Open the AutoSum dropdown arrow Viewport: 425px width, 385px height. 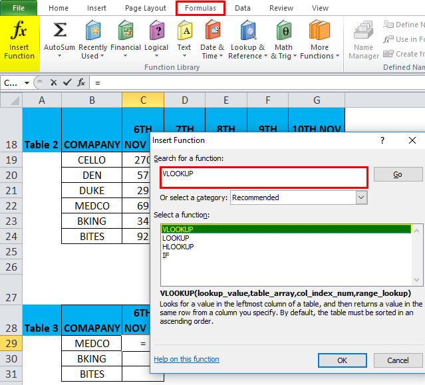point(59,56)
